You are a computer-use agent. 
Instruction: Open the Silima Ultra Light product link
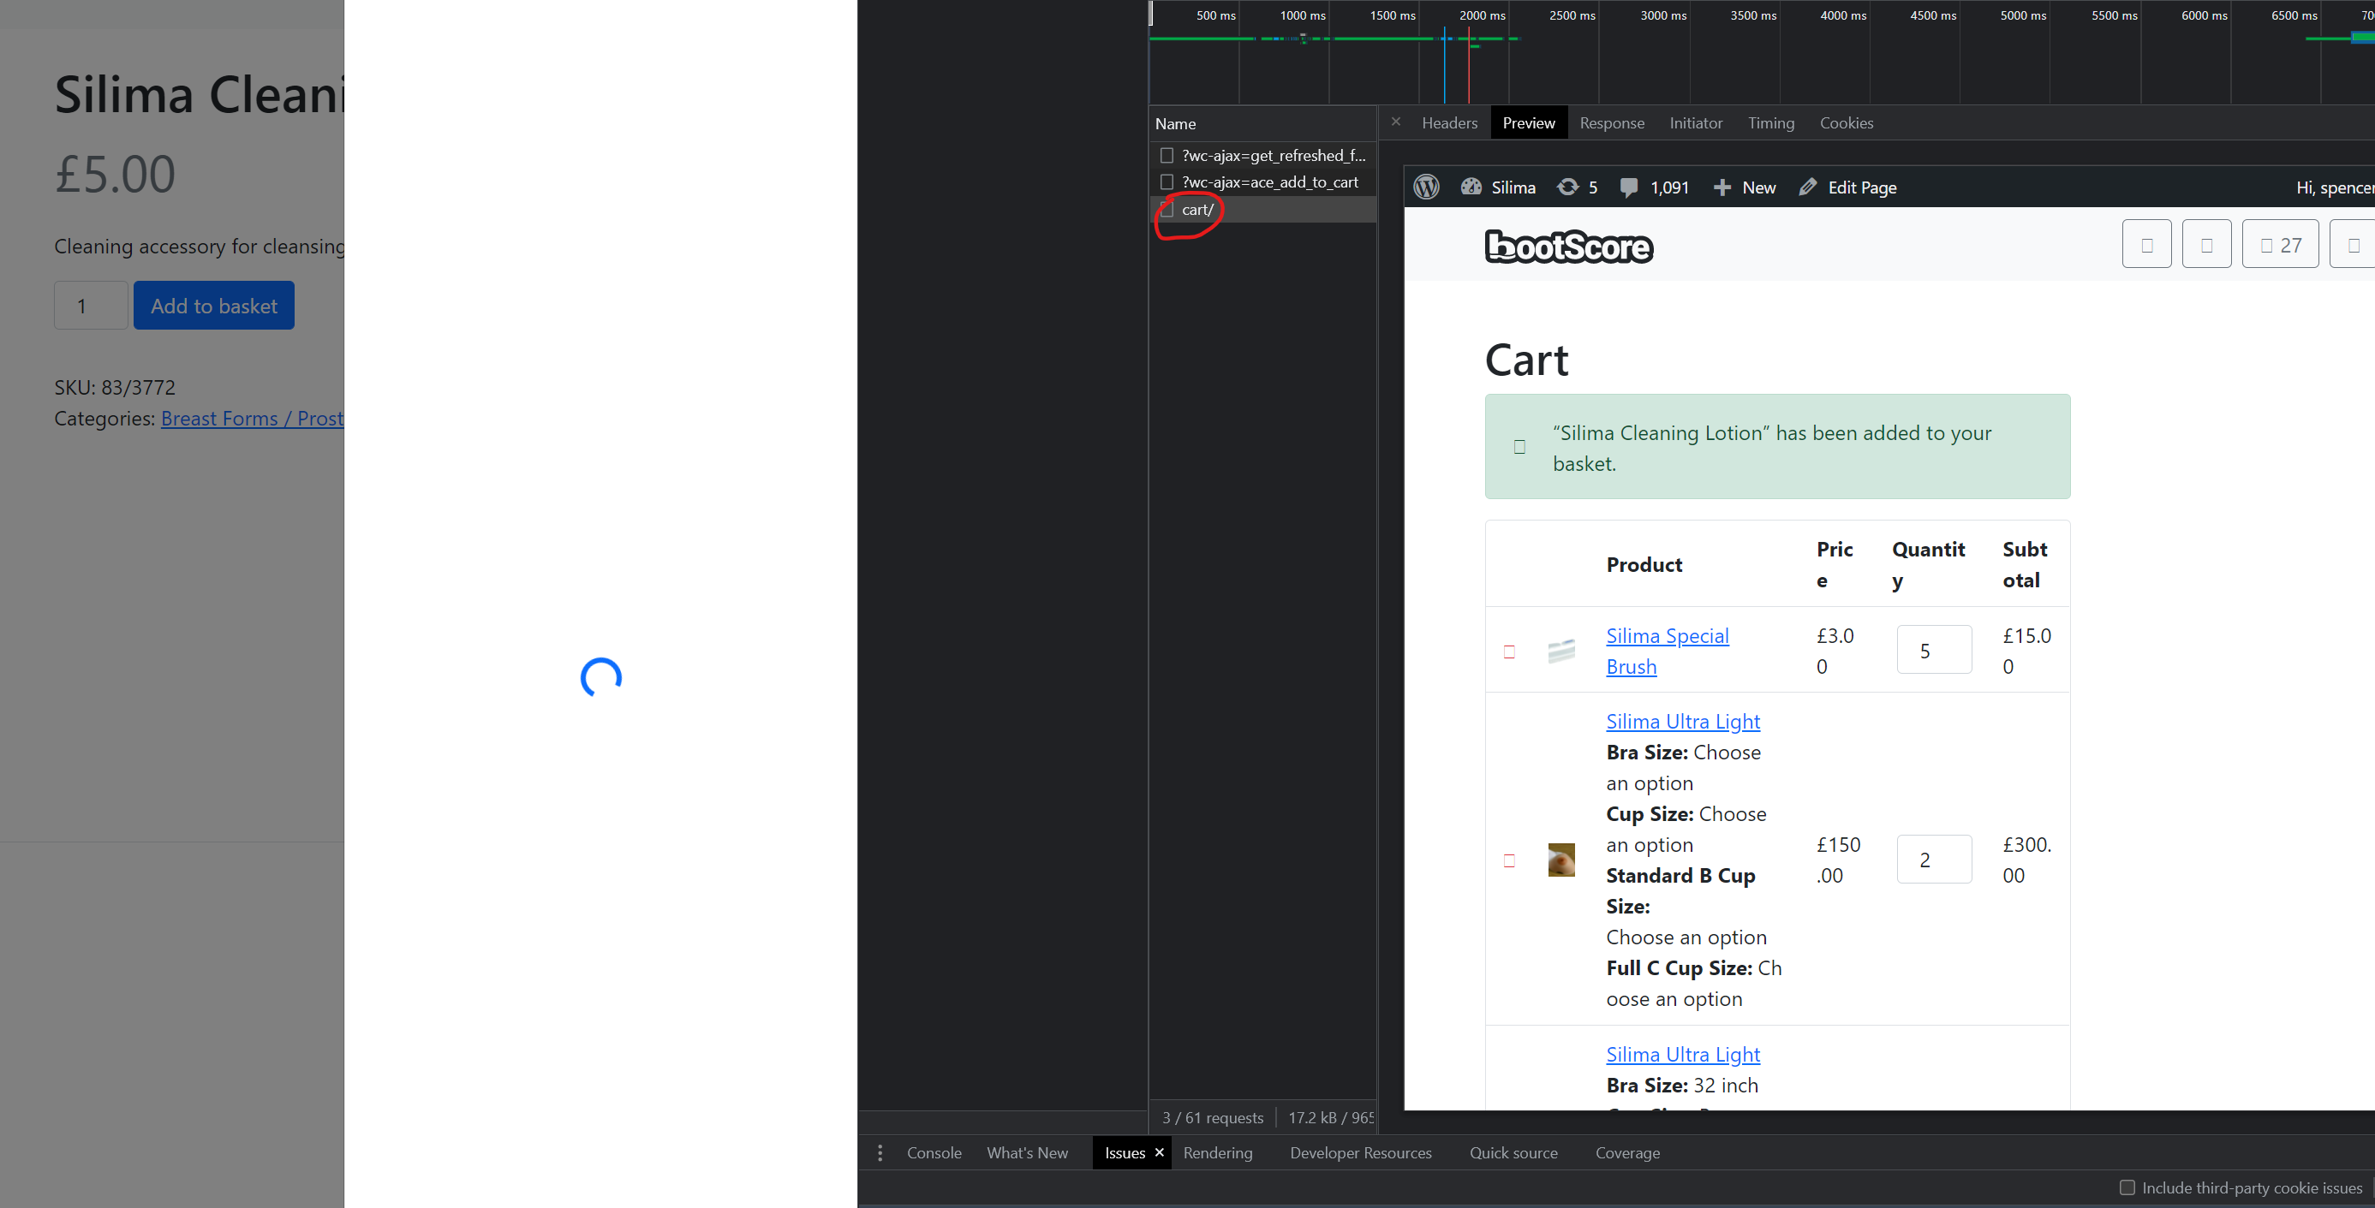point(1683,722)
